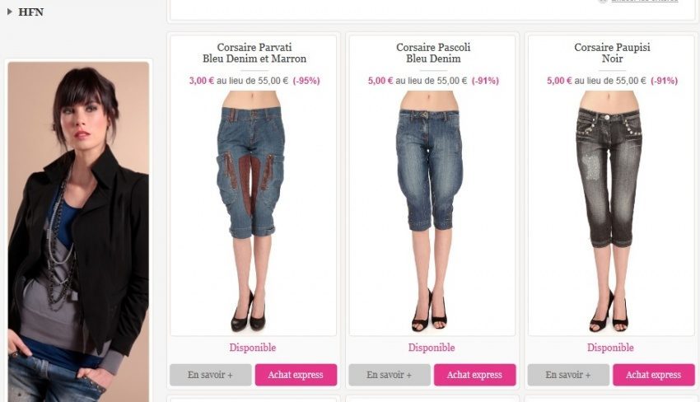Click the -91% discount label on Paupisi

pyautogui.click(x=665, y=81)
